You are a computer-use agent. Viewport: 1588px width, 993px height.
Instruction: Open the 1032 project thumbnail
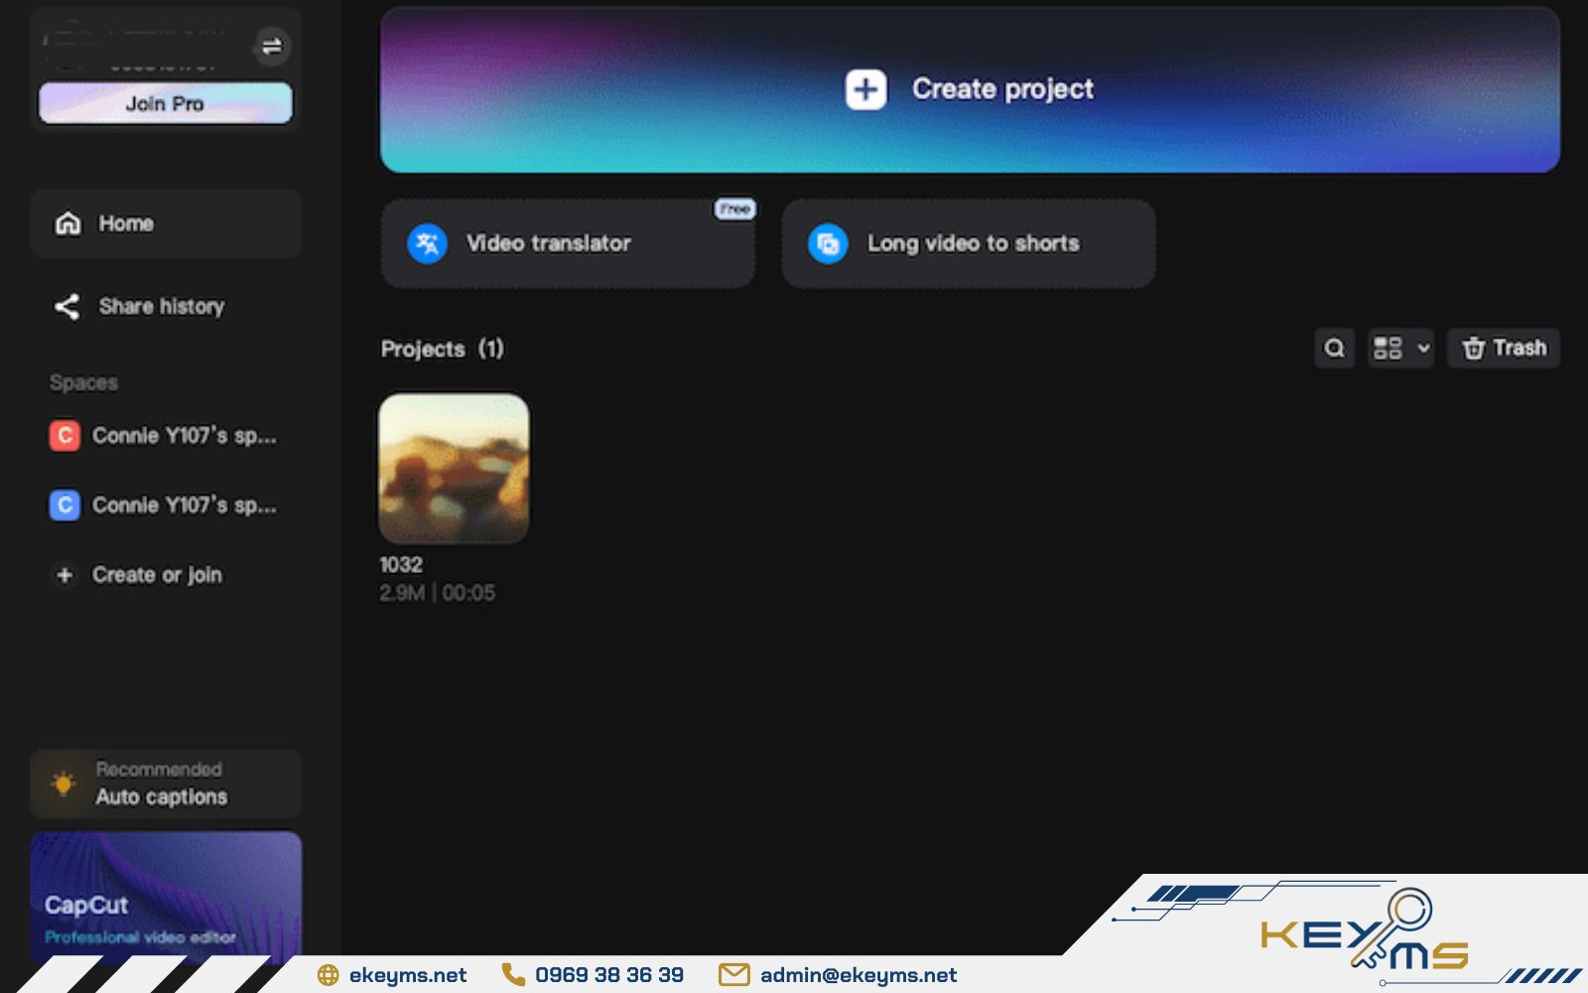point(454,469)
